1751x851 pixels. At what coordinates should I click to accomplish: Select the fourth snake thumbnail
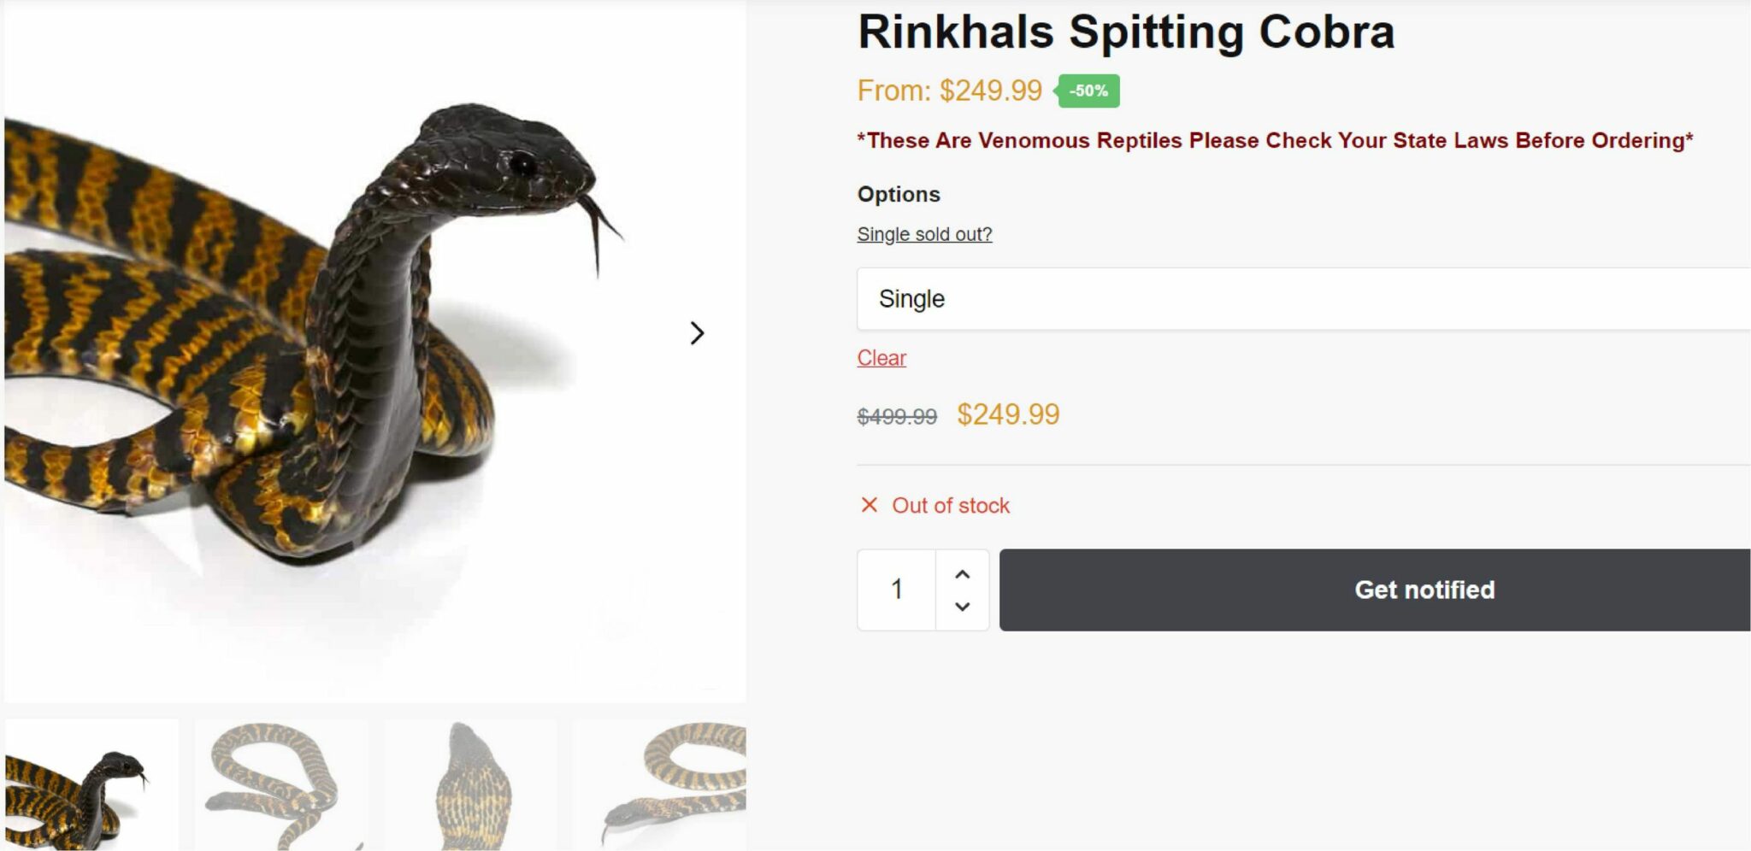(660, 784)
